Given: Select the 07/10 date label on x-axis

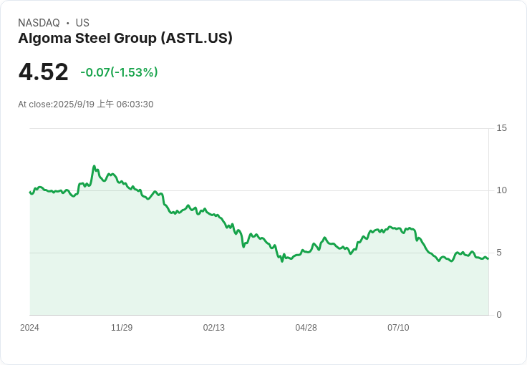Looking at the screenshot, I should pos(398,328).
